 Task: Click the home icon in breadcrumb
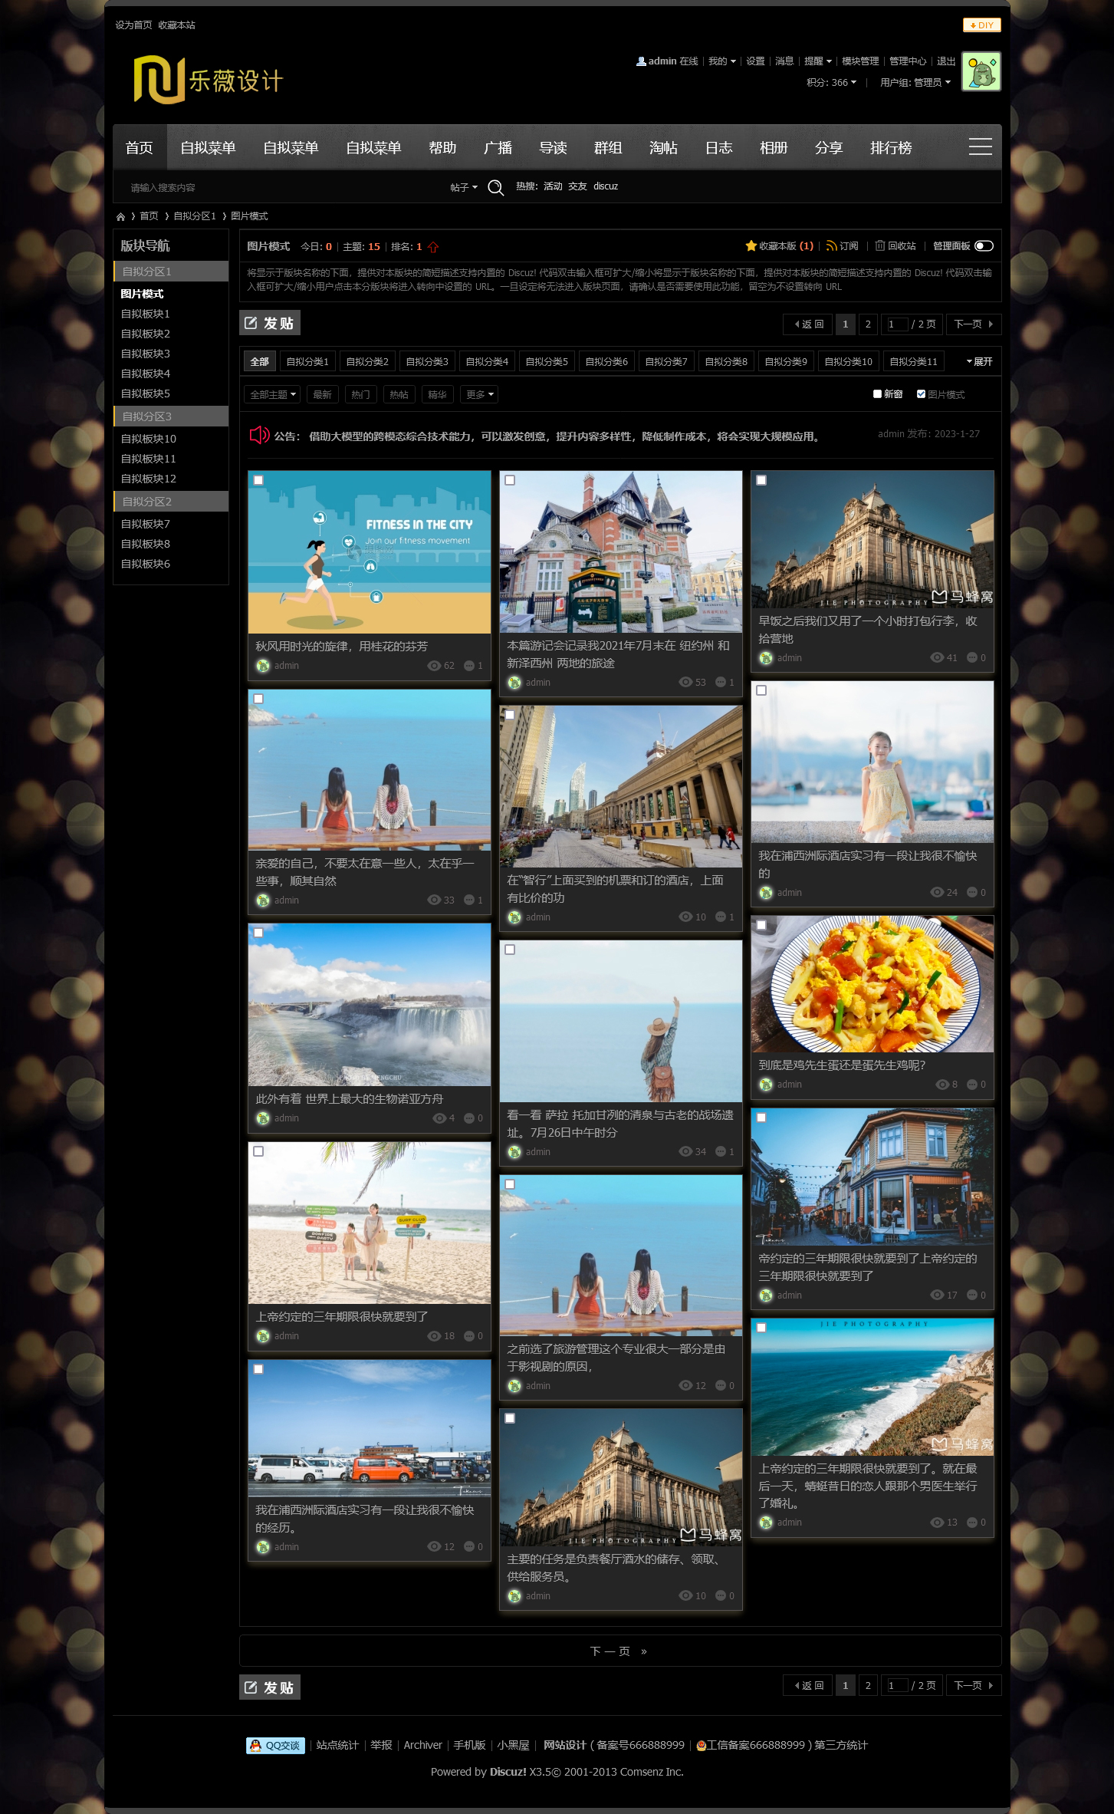click(x=120, y=217)
